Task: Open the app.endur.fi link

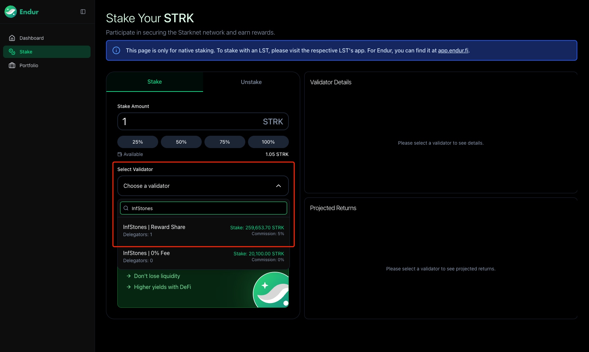Action: tap(453, 50)
